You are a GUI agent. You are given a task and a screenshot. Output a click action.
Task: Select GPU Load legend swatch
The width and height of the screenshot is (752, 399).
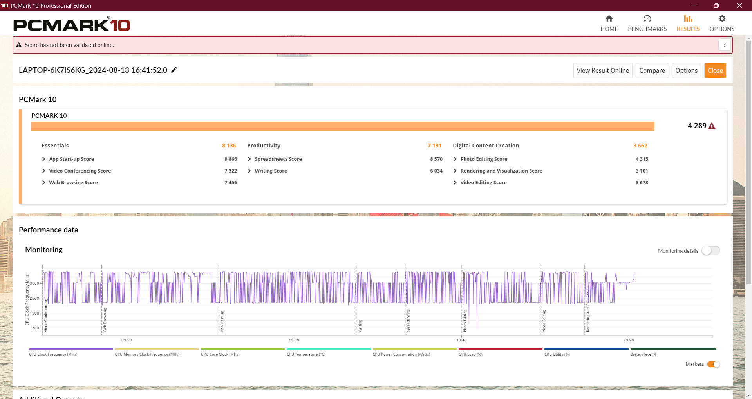tap(501, 349)
